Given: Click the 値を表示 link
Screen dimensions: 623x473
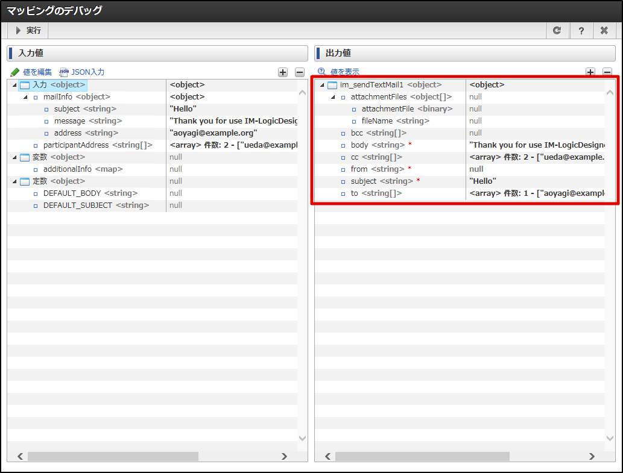Looking at the screenshot, I should [x=338, y=72].
